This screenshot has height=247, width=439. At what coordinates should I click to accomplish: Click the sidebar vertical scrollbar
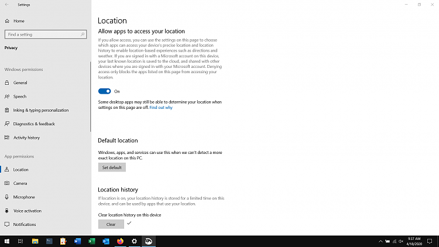[x=90, y=97]
